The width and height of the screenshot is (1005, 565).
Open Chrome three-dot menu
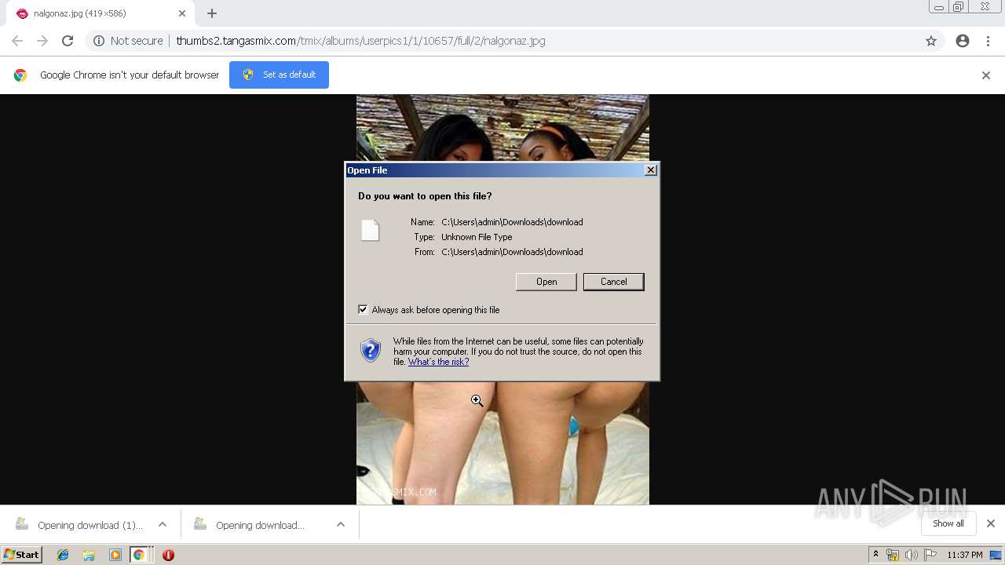(x=988, y=41)
